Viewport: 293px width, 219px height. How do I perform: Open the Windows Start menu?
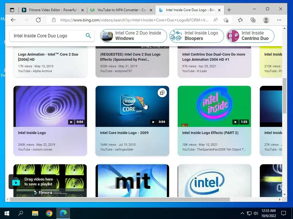(7, 213)
